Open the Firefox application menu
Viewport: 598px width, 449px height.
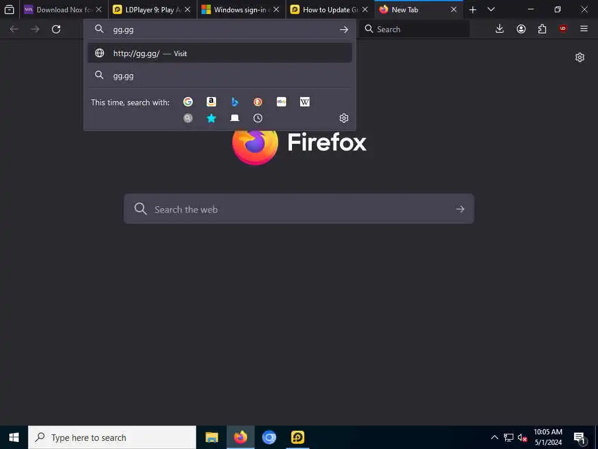pyautogui.click(x=584, y=29)
